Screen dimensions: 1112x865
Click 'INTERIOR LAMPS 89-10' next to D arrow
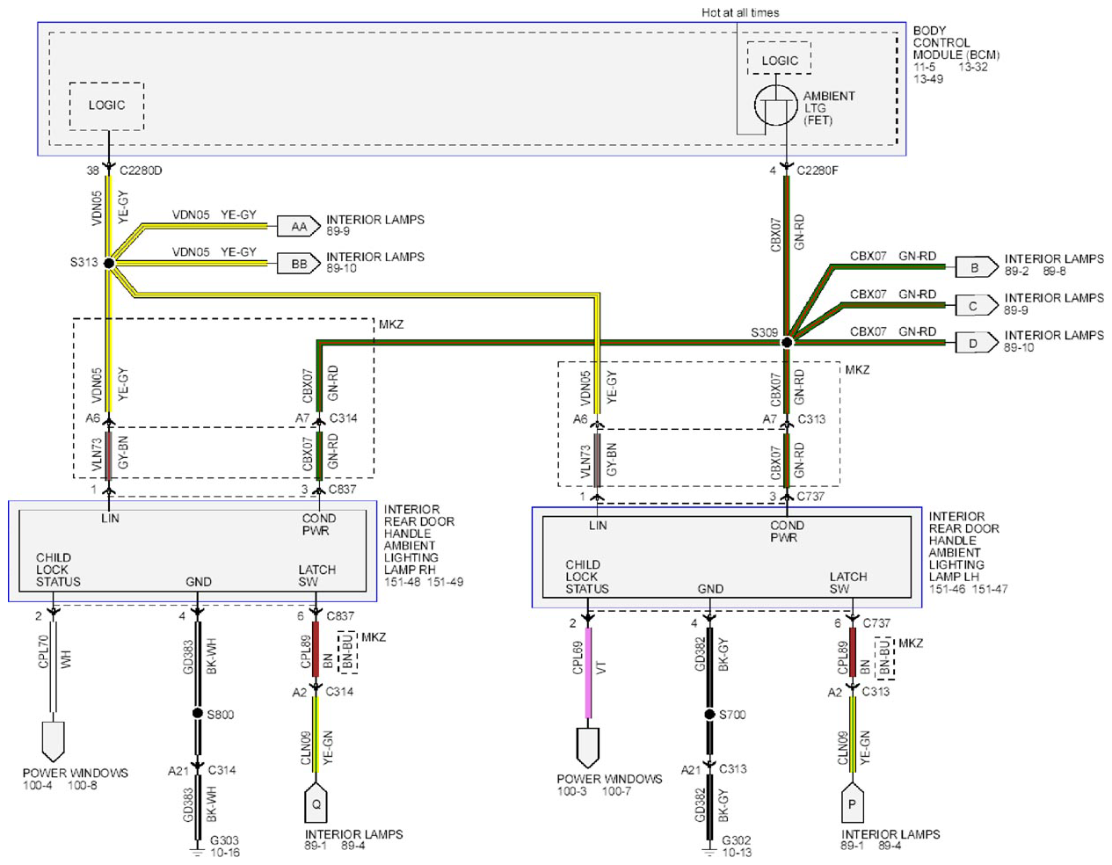1054,341
